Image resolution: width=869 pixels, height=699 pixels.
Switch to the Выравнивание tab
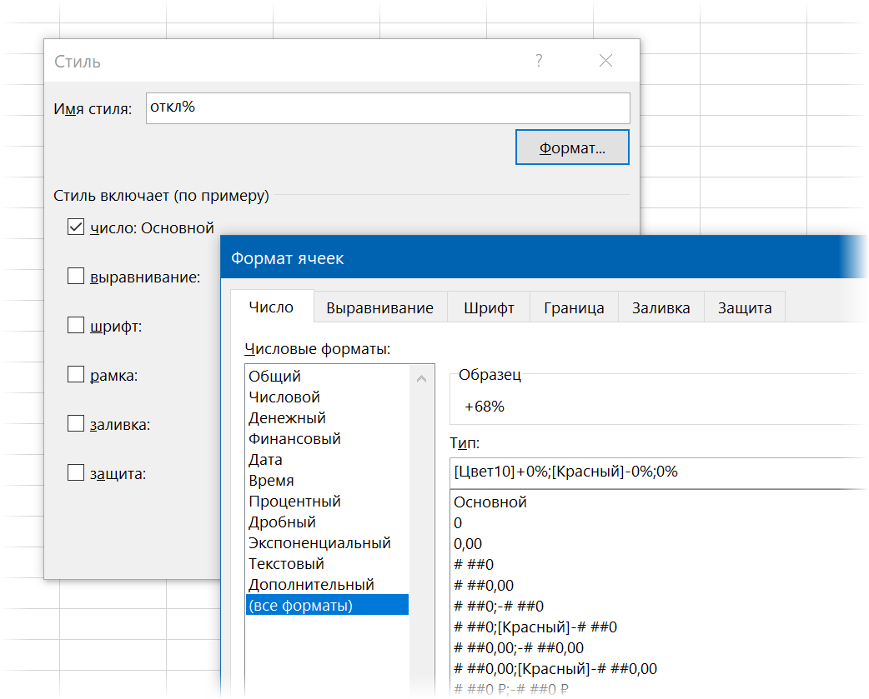(379, 307)
